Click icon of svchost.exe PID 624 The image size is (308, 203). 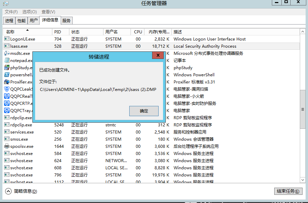(x=7, y=160)
